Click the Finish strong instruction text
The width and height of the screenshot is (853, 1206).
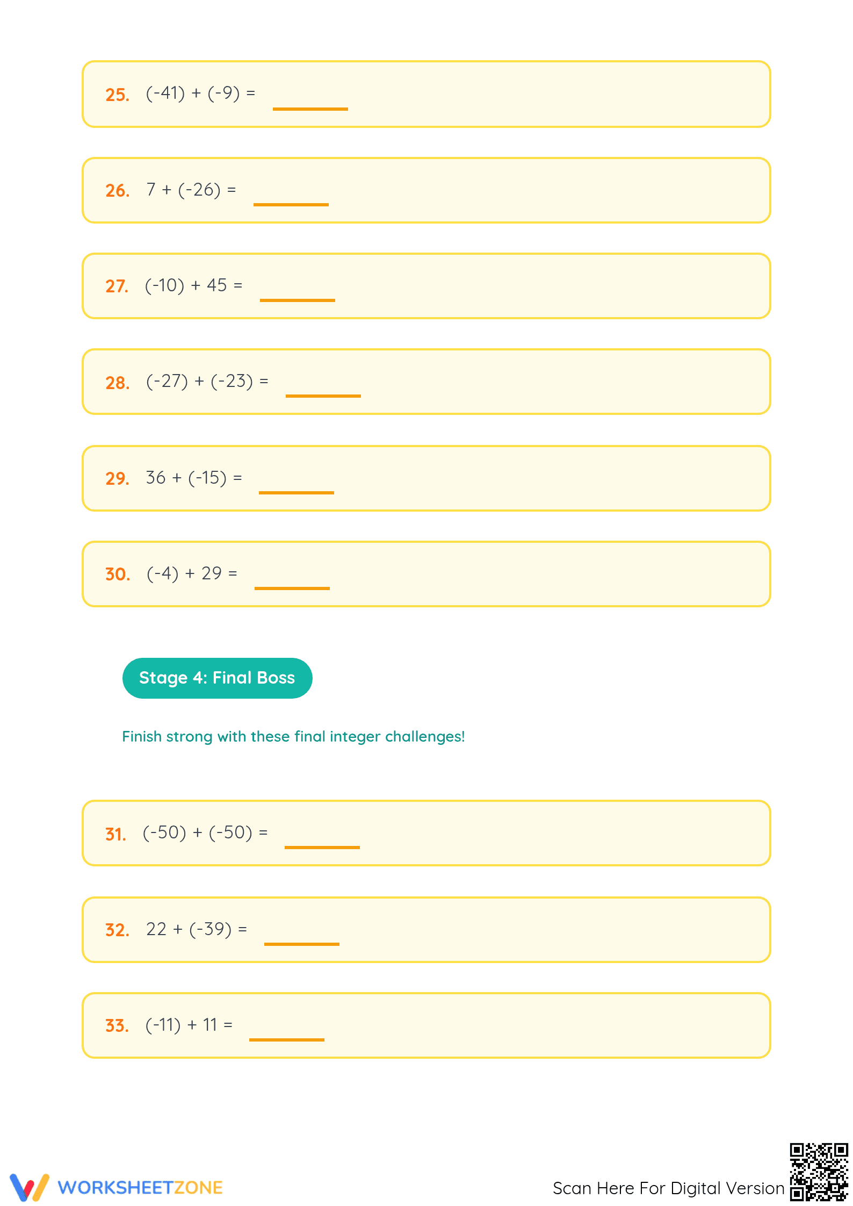(x=293, y=736)
